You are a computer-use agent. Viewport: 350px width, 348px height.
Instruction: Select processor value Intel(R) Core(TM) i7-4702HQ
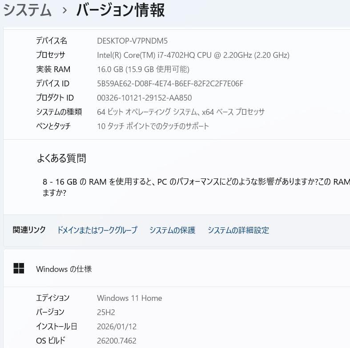click(x=193, y=55)
